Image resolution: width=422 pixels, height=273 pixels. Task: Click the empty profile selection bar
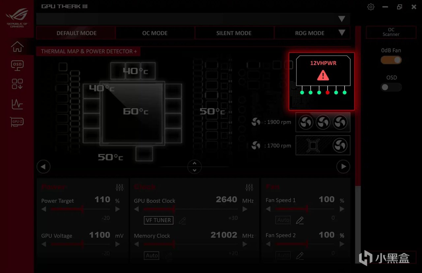193,19
